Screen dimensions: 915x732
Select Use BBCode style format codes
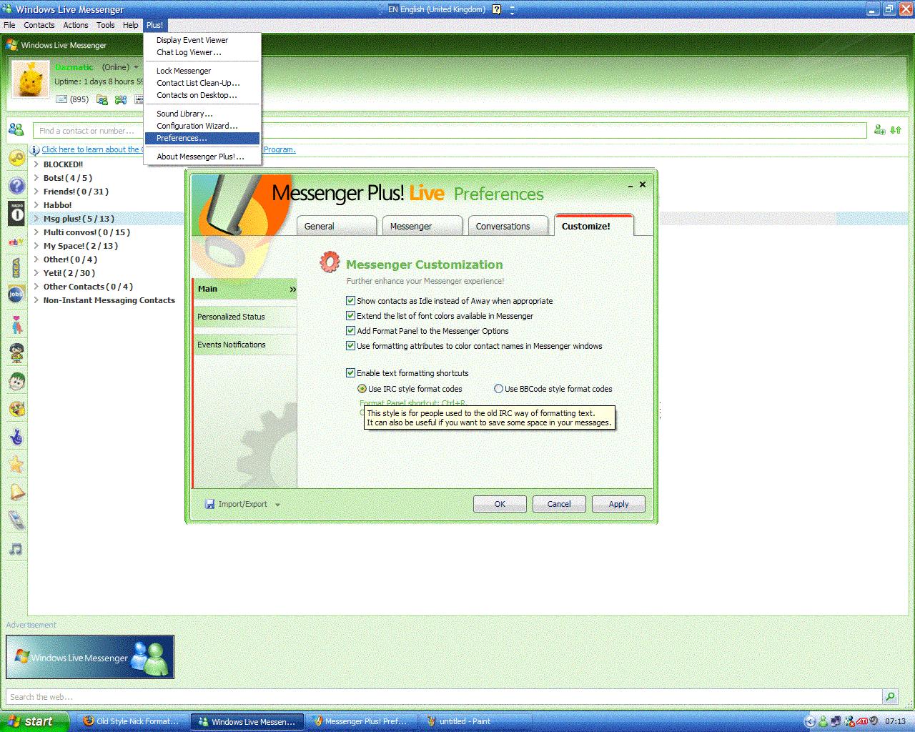tap(498, 389)
